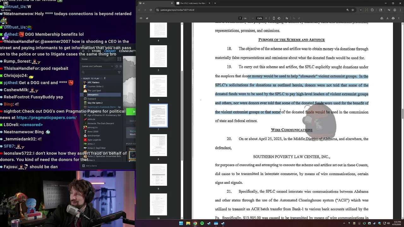Open the browser extensions puzzle icon
The image size is (404, 227).
(x=372, y=10)
